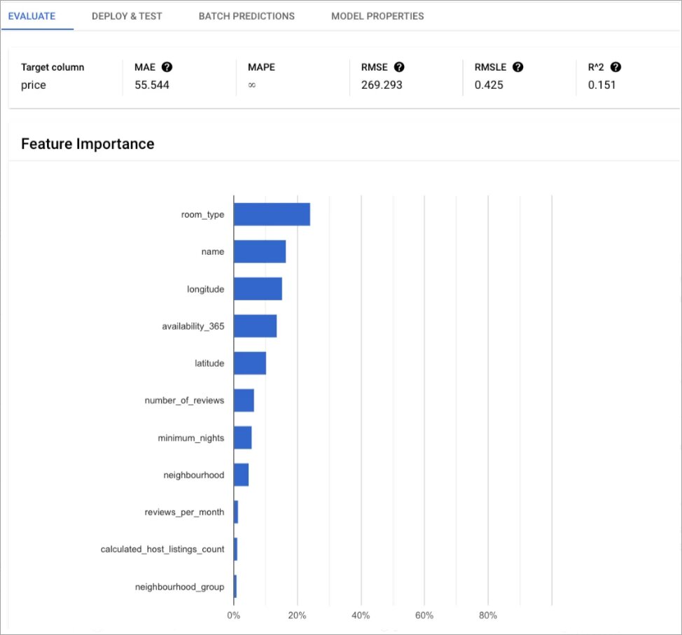This screenshot has width=682, height=635.
Task: Select the availability_365 bar
Action: coord(255,326)
